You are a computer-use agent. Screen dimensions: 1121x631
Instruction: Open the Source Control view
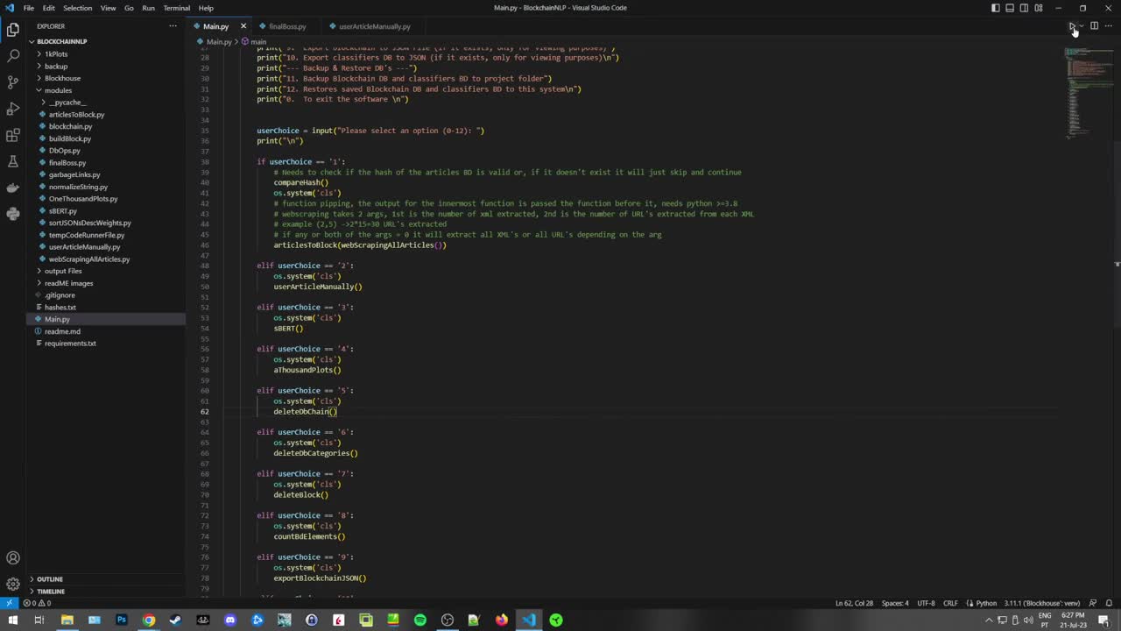(13, 82)
